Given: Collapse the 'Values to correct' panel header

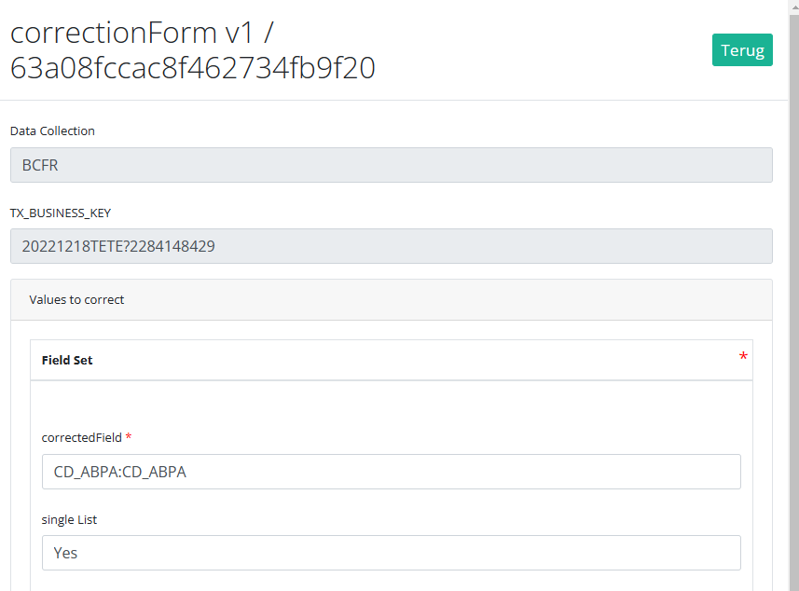Looking at the screenshot, I should tap(391, 300).
